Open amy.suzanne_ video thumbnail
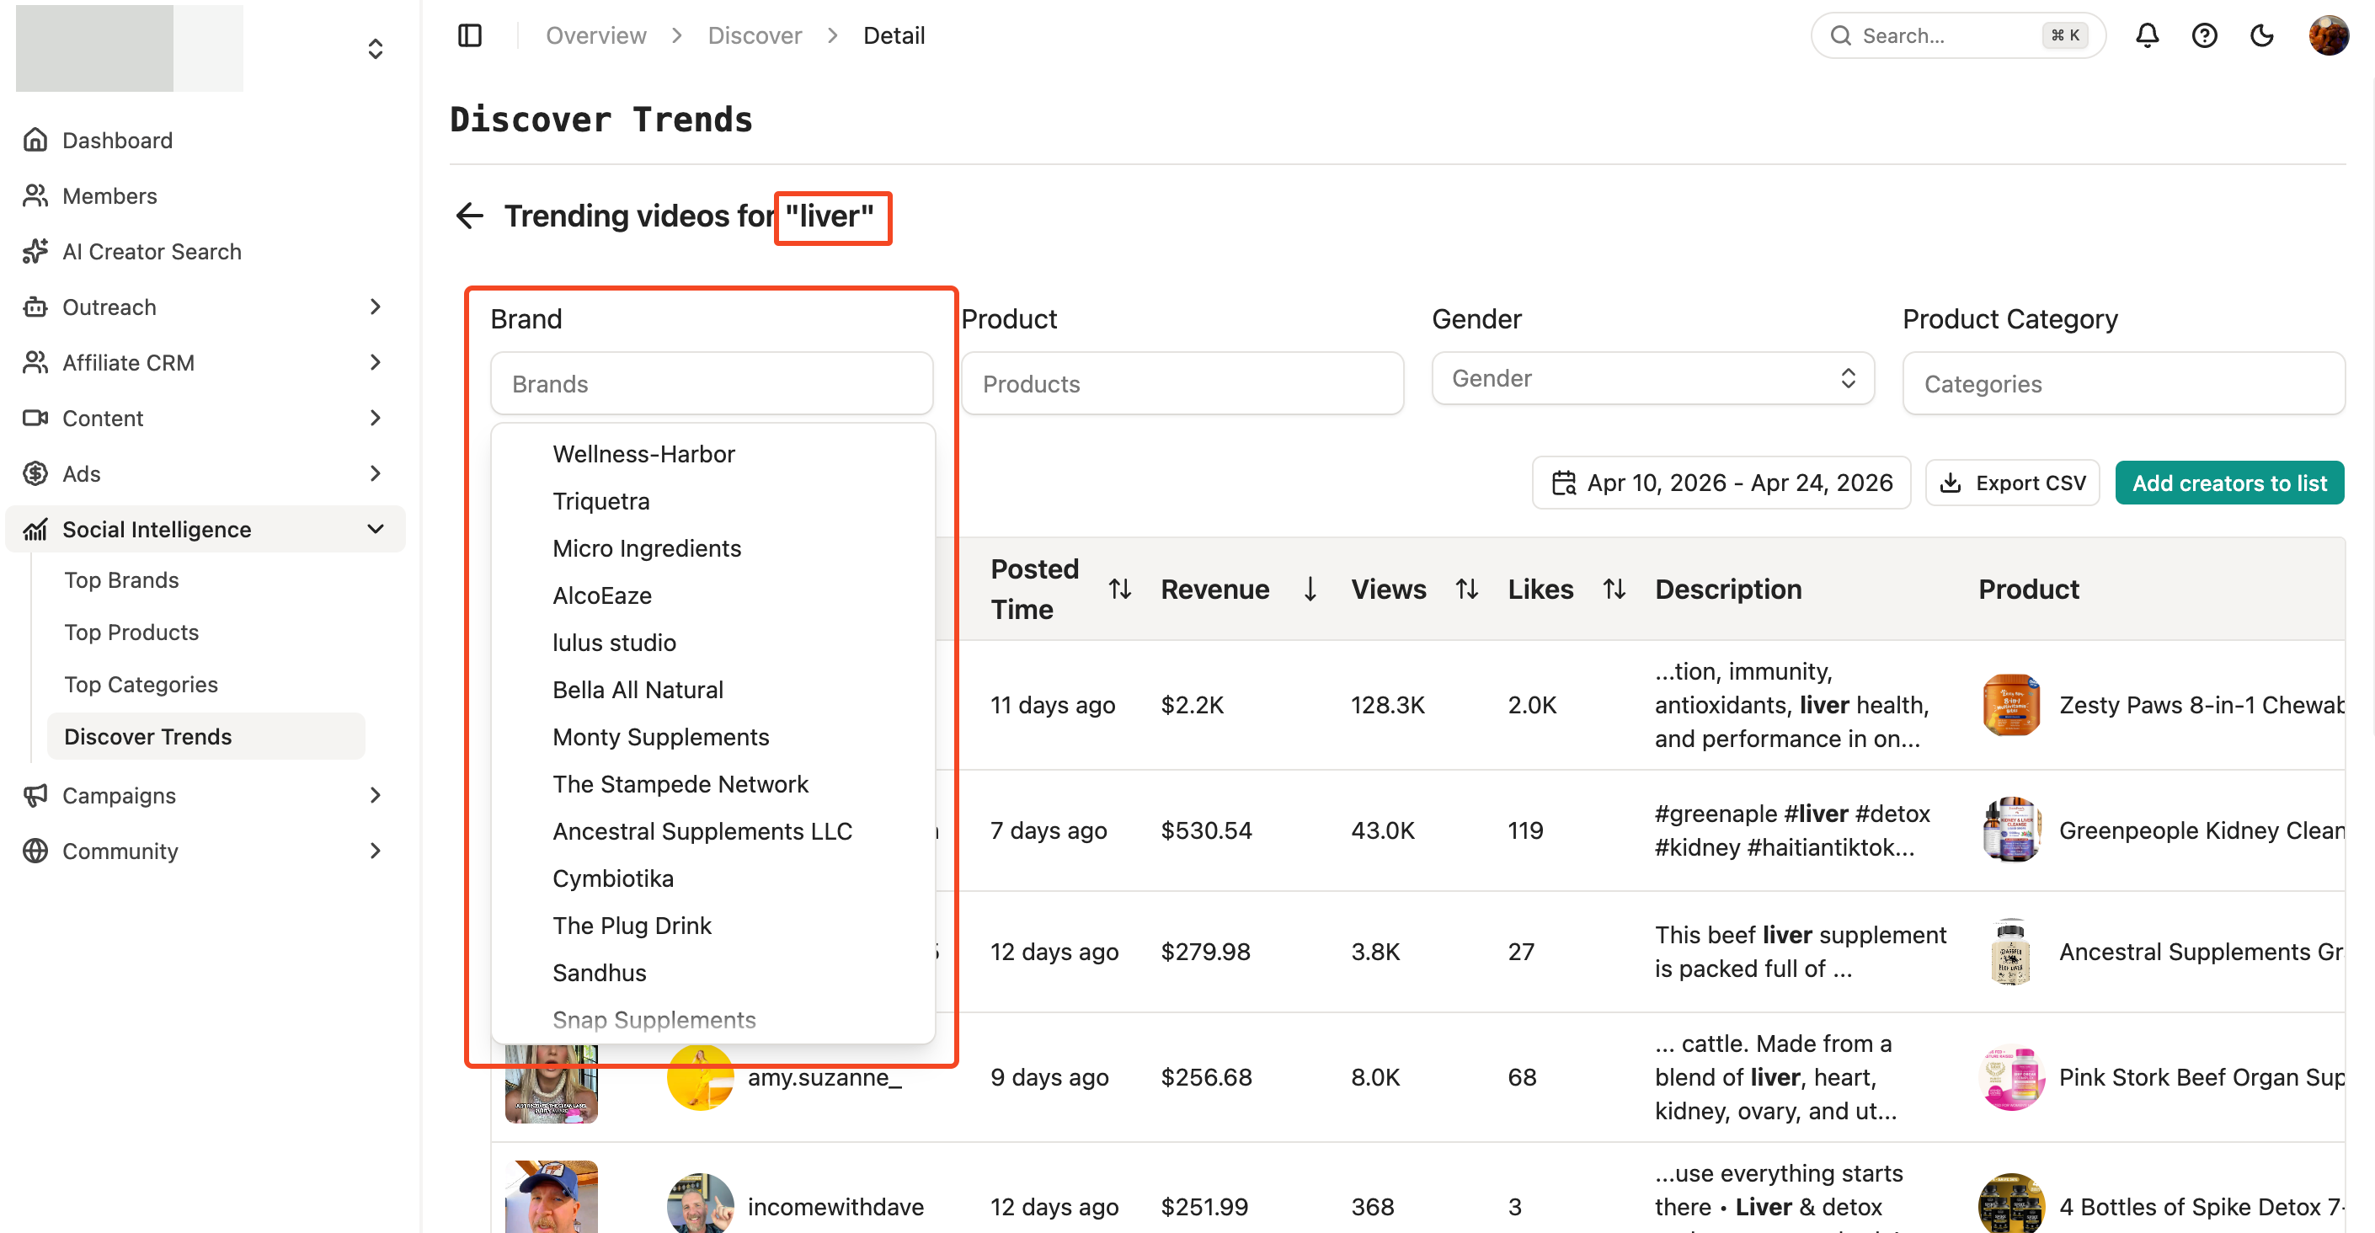 coord(552,1084)
